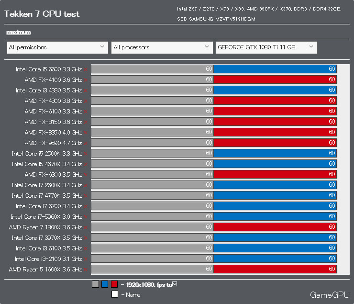Click the blue legend color swatch
The image size is (354, 304).
[x=105, y=284]
